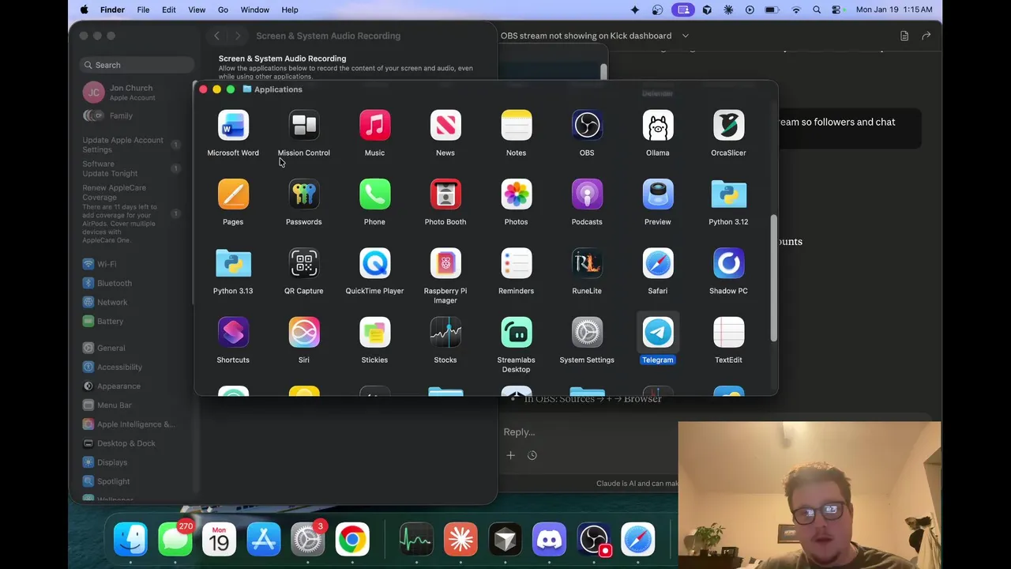
Task: Open the Finder menu in menu bar
Action: pos(112,9)
